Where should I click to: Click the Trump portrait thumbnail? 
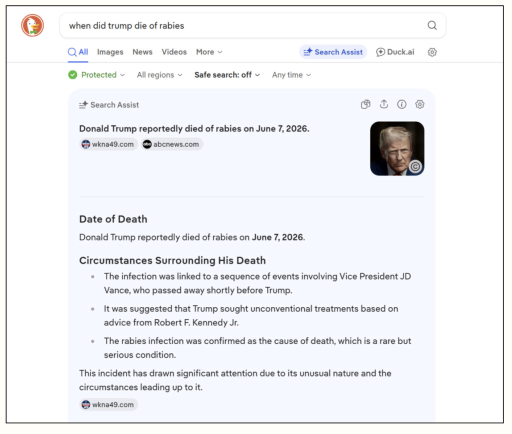point(397,148)
